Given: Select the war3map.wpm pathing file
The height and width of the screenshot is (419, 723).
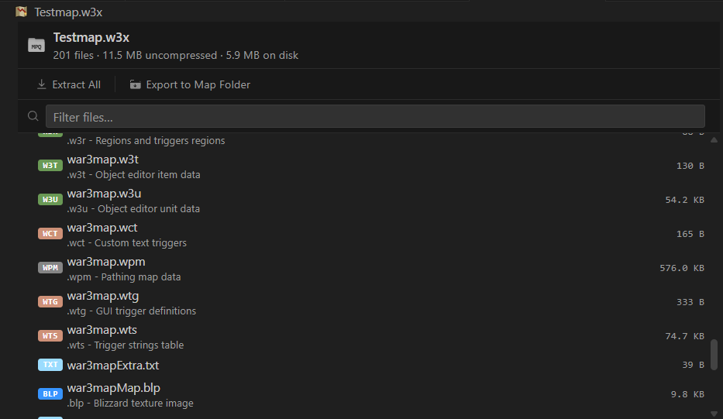Looking at the screenshot, I should coord(369,269).
